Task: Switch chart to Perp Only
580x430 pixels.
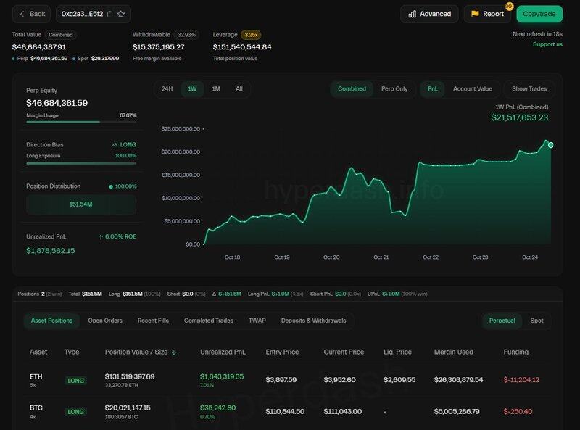Action: tap(394, 89)
